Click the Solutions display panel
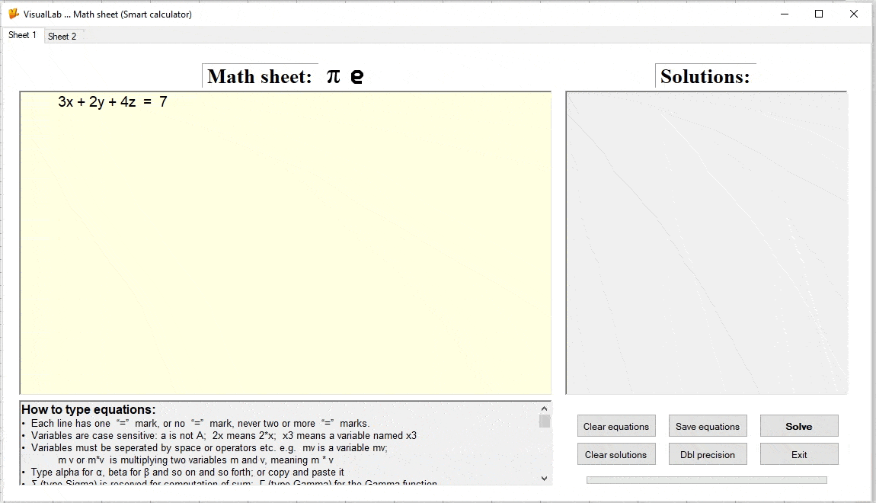The width and height of the screenshot is (876, 503). click(x=705, y=240)
